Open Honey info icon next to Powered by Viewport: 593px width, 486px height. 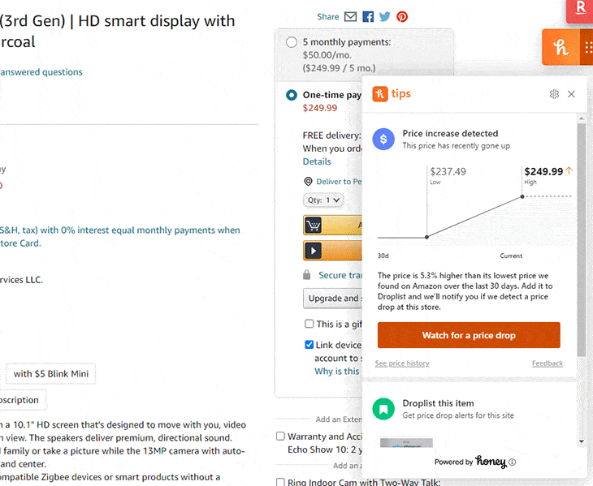point(512,462)
